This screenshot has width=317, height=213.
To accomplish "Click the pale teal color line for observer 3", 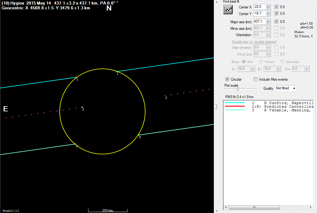I will point(235,110).
